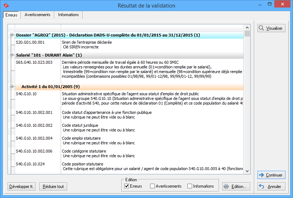Image resolution: width=293 pixels, height=198 pixels.
Task: Click the magnifier icon on Visualiser
Action: pos(262,28)
